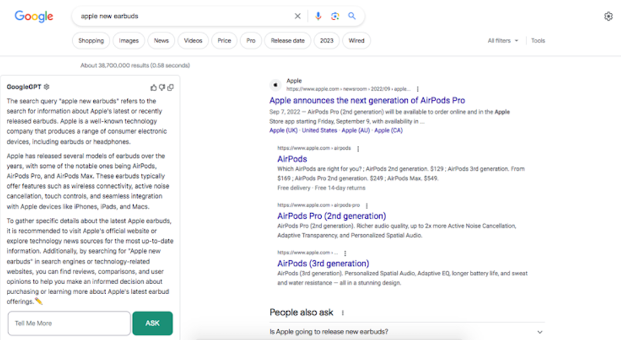Open options dots beside airpods-pro URL
This screenshot has width=621, height=340.
(367, 206)
